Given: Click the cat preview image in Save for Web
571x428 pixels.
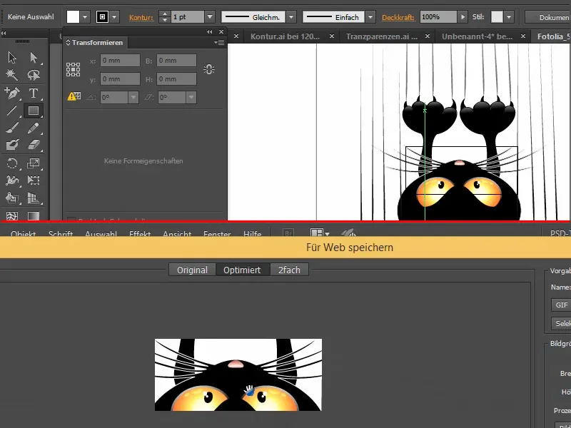Looking at the screenshot, I should [238, 375].
